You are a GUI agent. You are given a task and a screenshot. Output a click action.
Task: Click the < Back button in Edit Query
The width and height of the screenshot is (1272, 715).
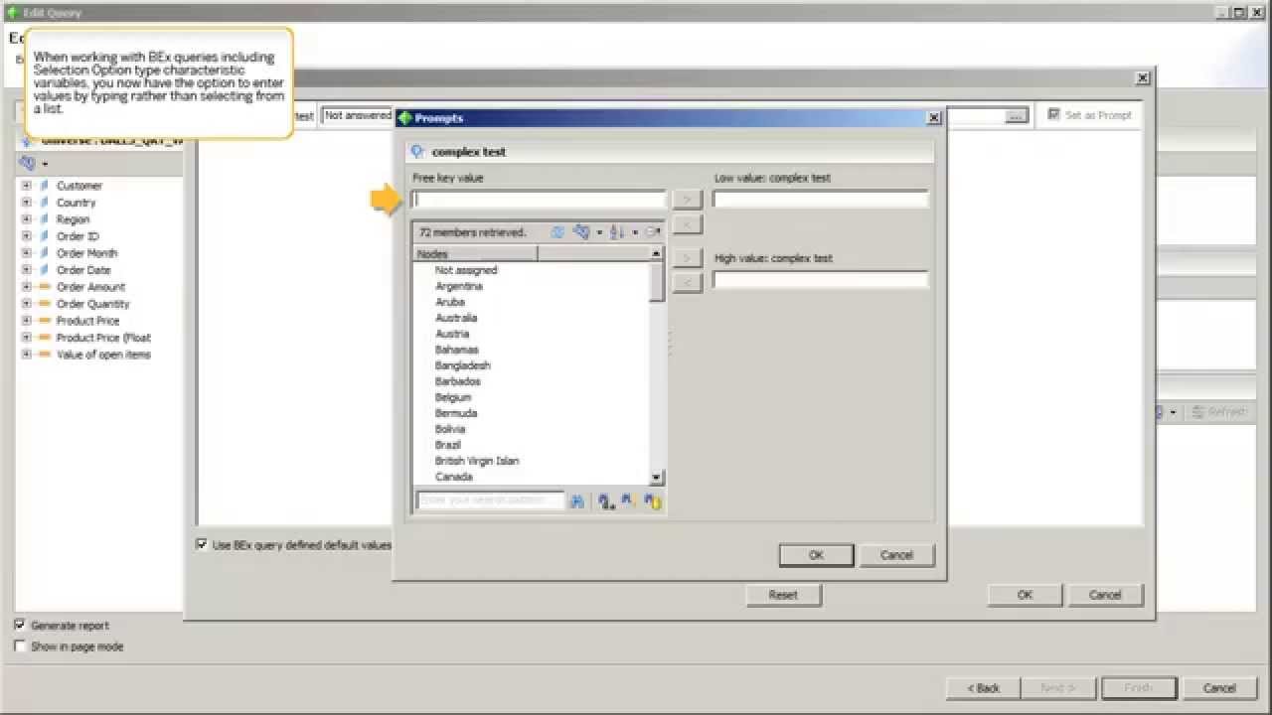pos(983,688)
